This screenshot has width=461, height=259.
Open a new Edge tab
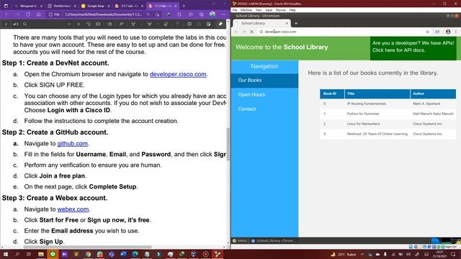point(184,6)
